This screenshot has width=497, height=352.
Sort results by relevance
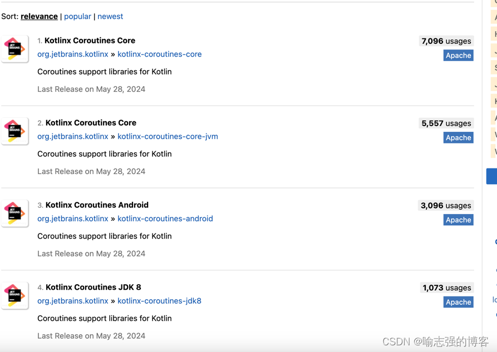point(39,17)
